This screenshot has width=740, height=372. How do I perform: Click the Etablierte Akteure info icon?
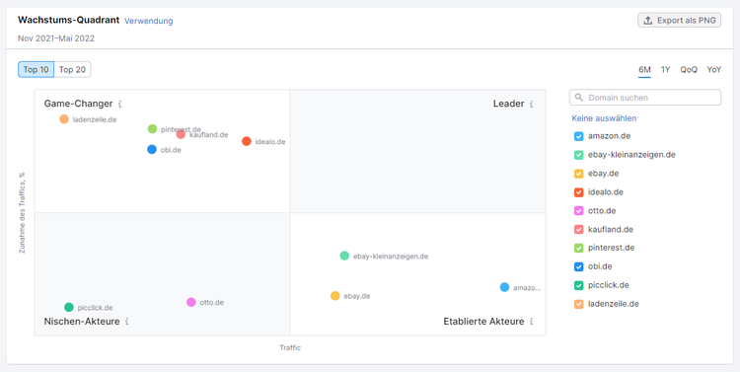(532, 322)
